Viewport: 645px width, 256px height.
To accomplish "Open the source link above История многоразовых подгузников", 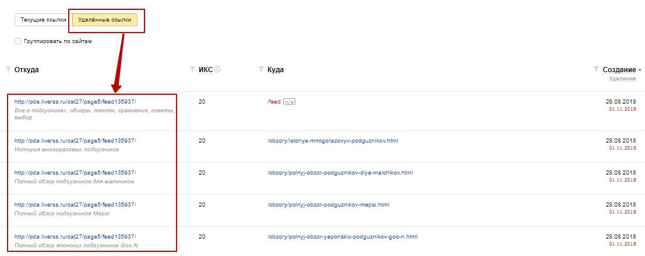I will click(75, 141).
